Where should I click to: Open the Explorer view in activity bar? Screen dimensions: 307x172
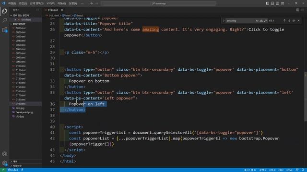click(4, 11)
